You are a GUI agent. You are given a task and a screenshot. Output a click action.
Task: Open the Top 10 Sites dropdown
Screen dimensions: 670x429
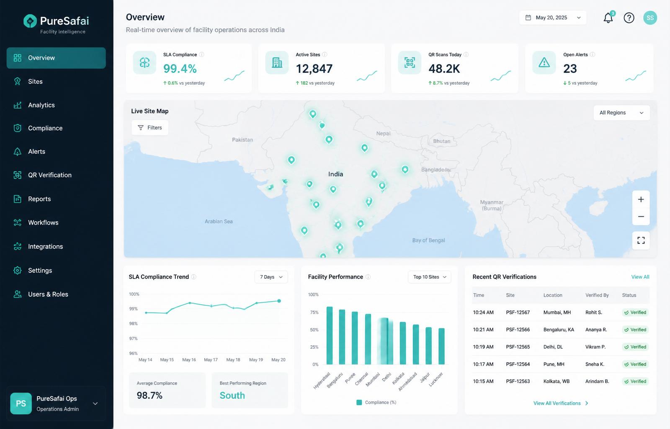pyautogui.click(x=429, y=277)
